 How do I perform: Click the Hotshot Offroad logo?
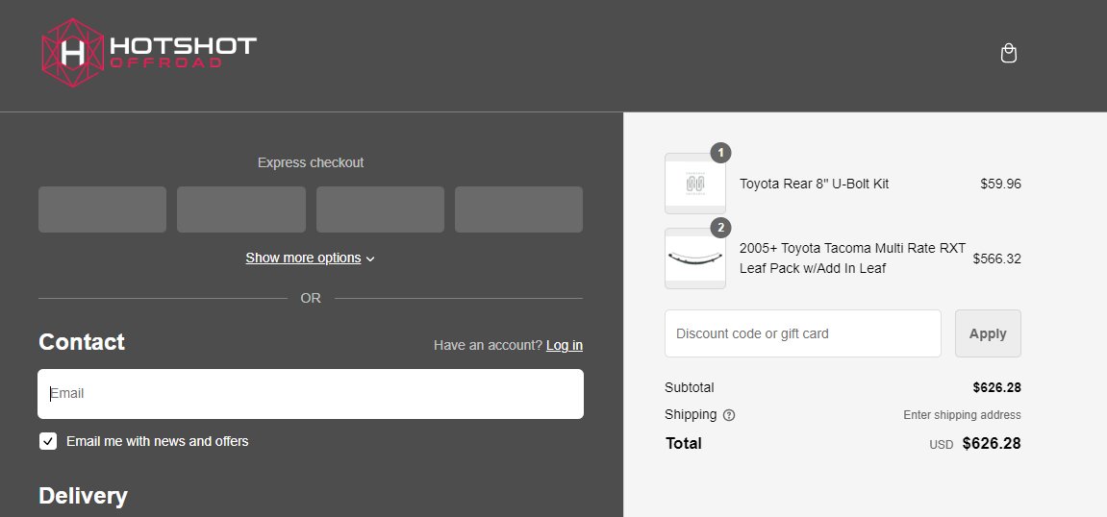(x=149, y=53)
